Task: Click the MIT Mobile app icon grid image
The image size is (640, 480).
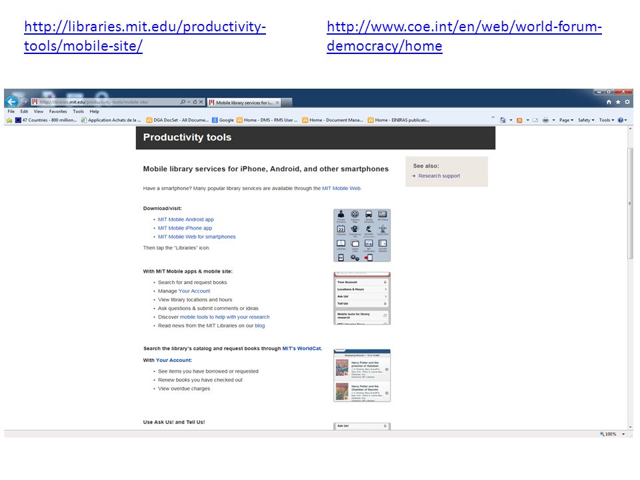Action: 362,235
